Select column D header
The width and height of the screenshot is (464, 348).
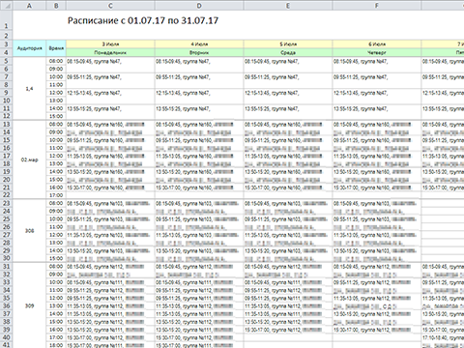point(199,6)
